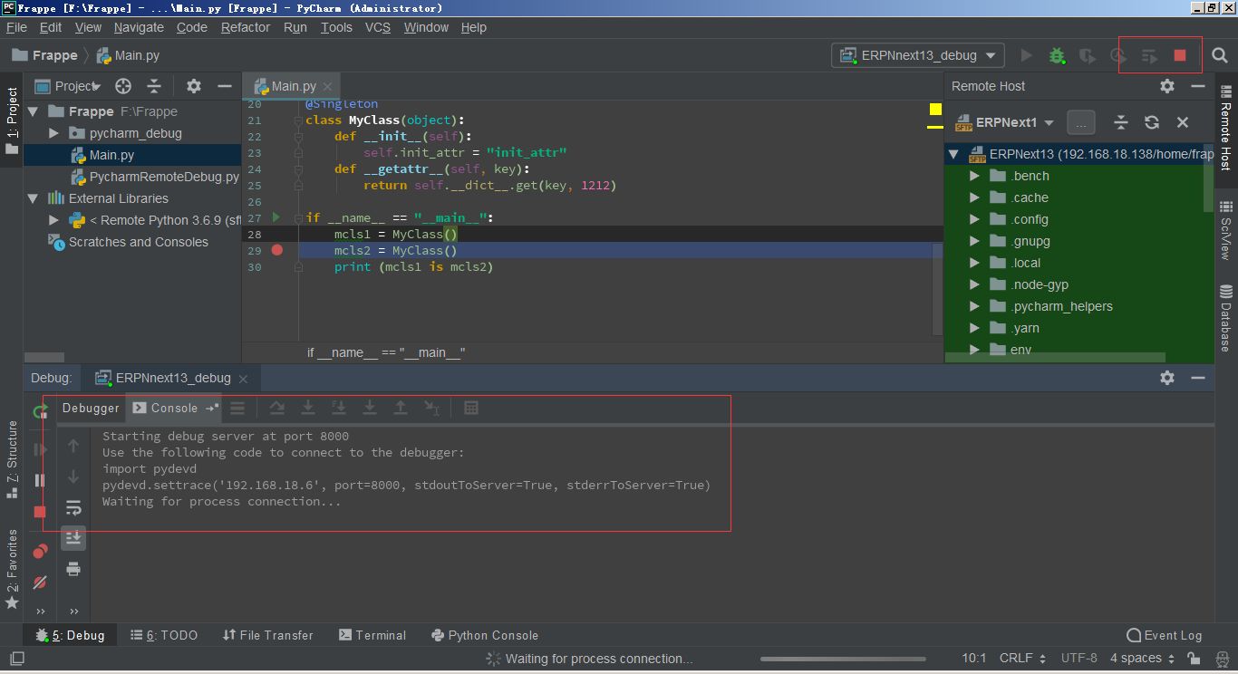Viewport: 1238px width, 674px height.
Task: Open Database side tool window
Action: click(x=1226, y=317)
